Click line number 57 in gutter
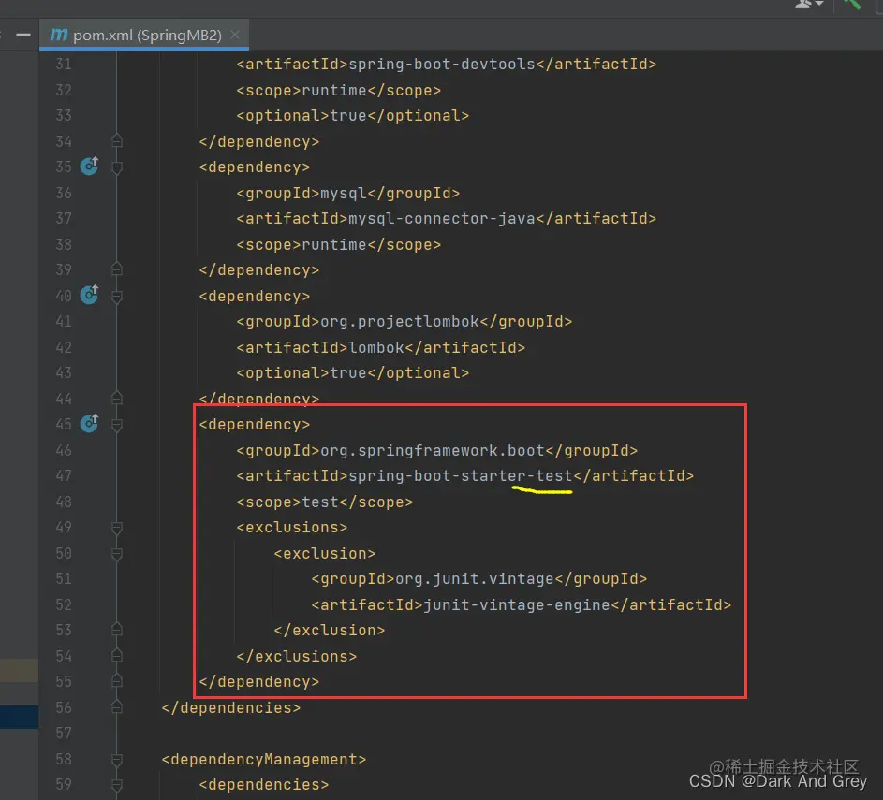883x800 pixels. pyautogui.click(x=64, y=733)
